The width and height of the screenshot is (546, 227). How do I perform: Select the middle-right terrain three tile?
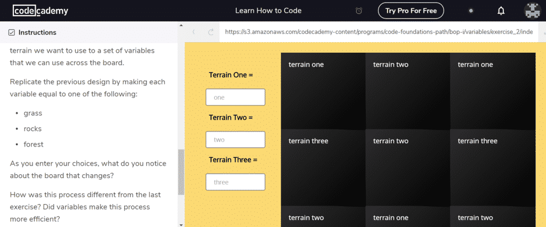[x=493, y=167]
